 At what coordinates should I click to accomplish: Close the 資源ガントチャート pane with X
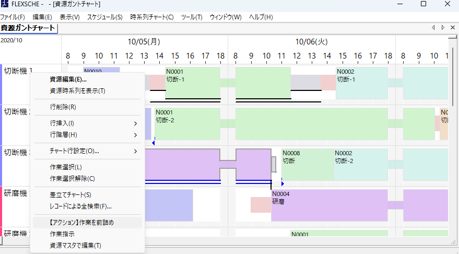(x=453, y=28)
